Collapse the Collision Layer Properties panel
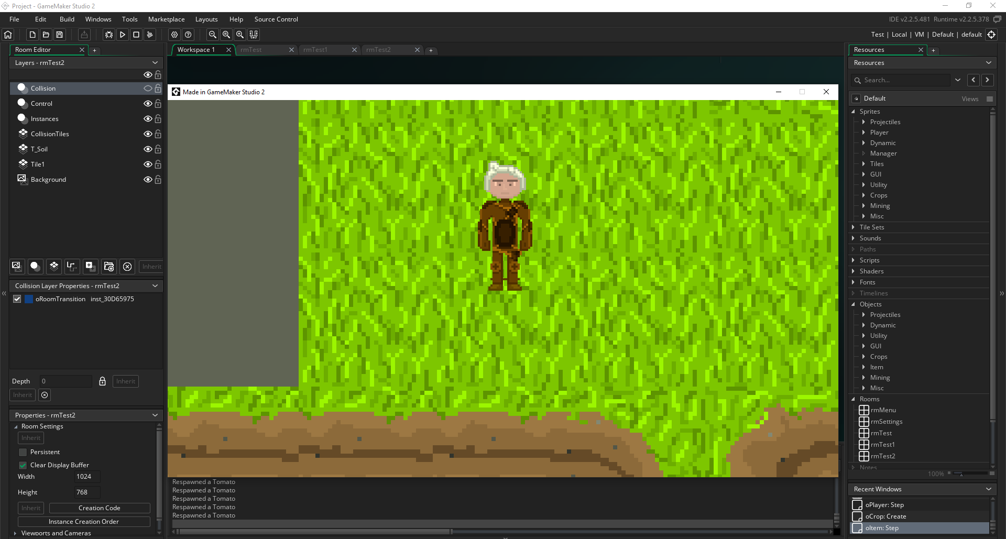The image size is (1006, 539). tap(155, 286)
